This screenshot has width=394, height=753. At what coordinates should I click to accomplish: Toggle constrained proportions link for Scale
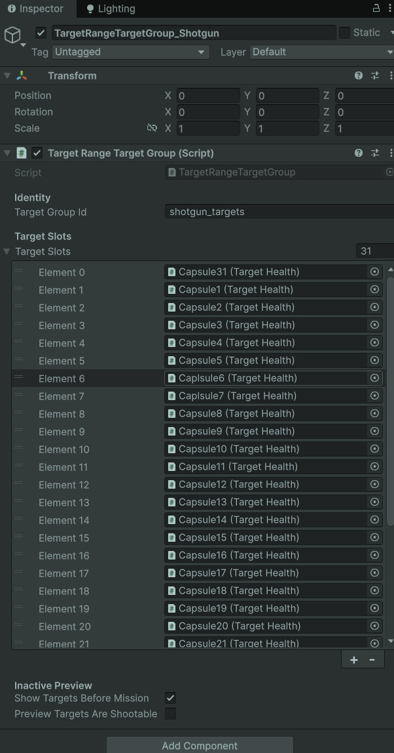(x=152, y=128)
